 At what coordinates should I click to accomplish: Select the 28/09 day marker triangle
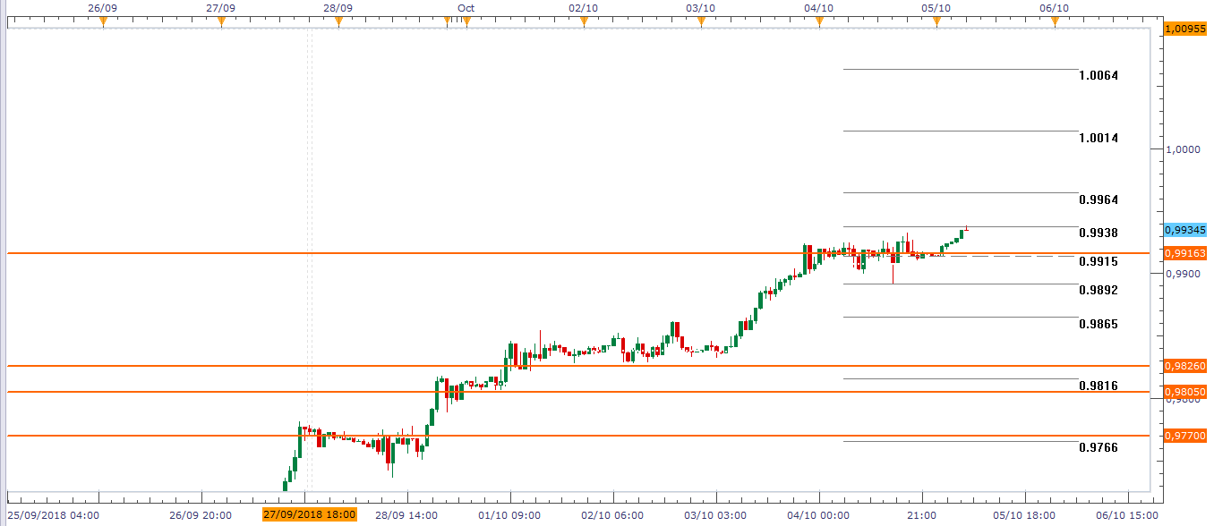(x=338, y=21)
